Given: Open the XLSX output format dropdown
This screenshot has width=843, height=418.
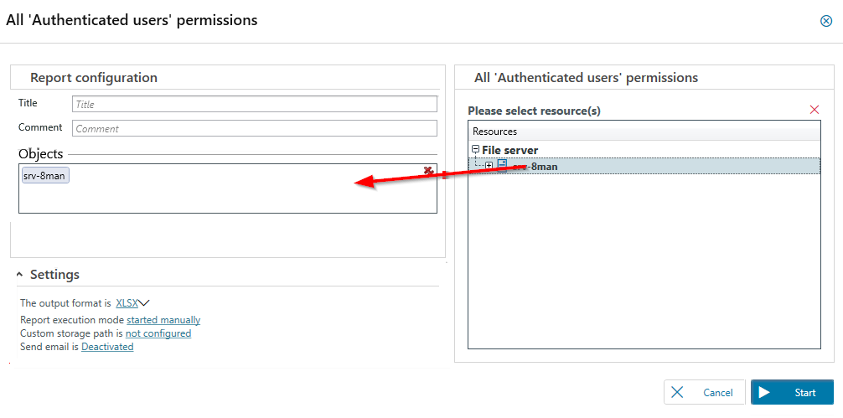Looking at the screenshot, I should pos(132,303).
